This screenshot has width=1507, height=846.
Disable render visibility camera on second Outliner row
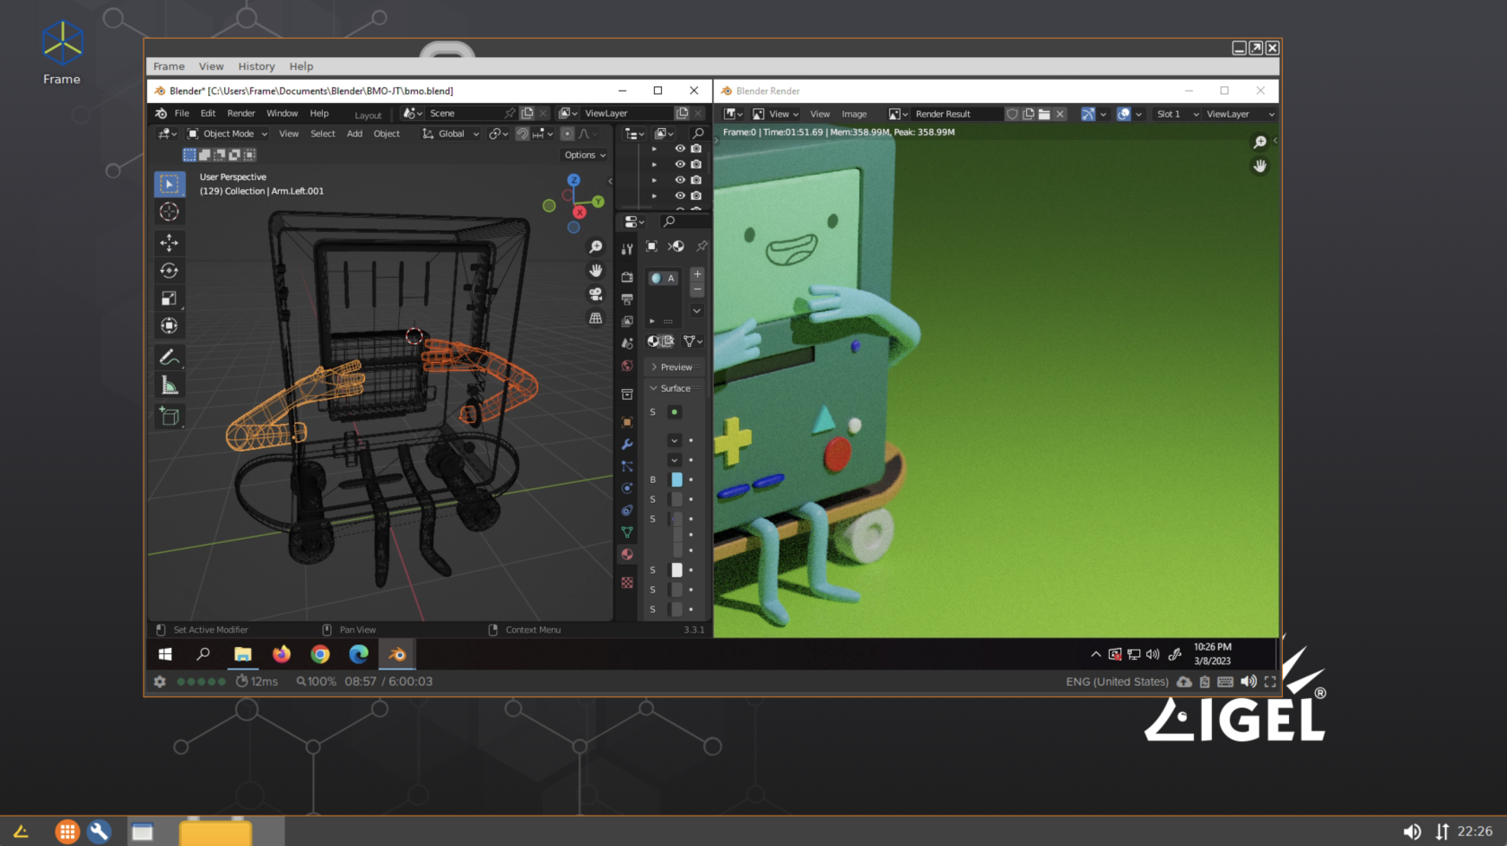(696, 164)
